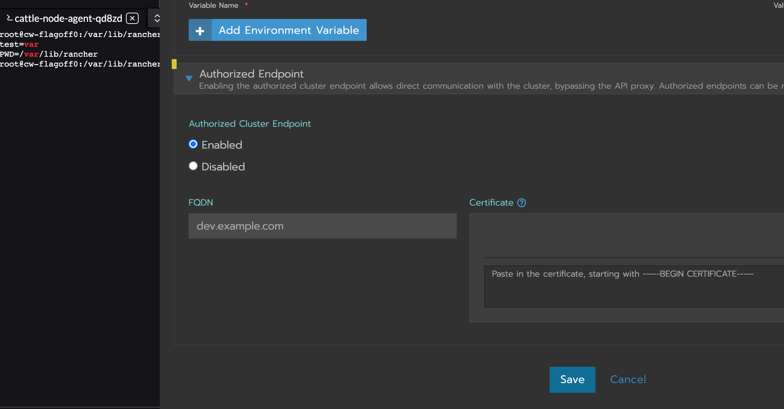Open the Certificate help question mark

[521, 203]
